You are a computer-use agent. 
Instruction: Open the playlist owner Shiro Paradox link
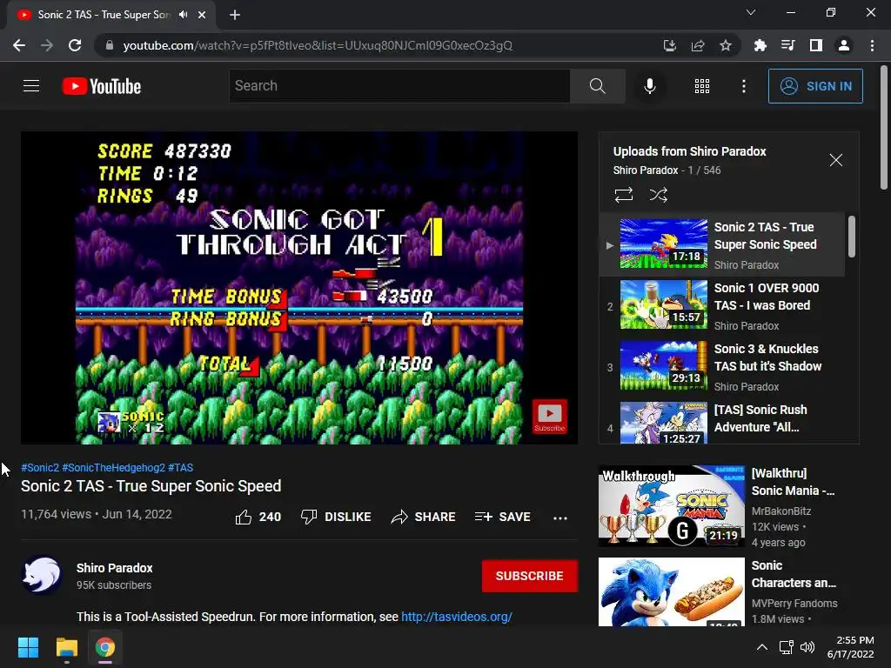[645, 170]
